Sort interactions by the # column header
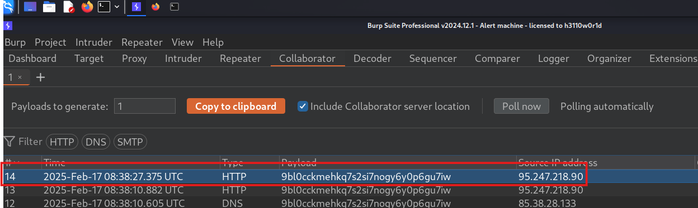The image size is (698, 208). (22, 163)
